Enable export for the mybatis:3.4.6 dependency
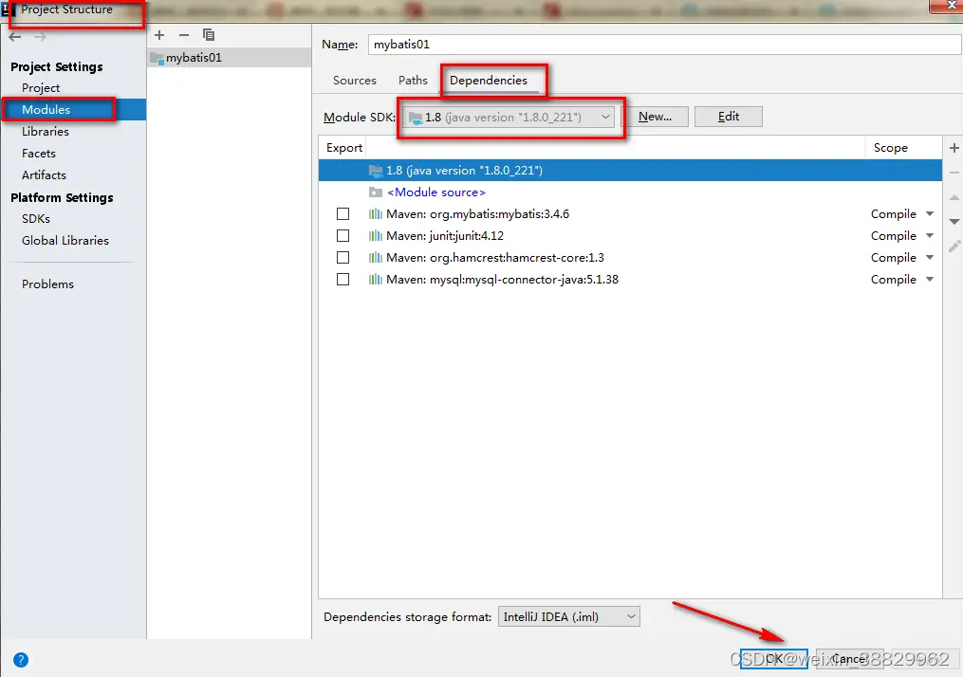This screenshot has width=963, height=677. tap(343, 213)
